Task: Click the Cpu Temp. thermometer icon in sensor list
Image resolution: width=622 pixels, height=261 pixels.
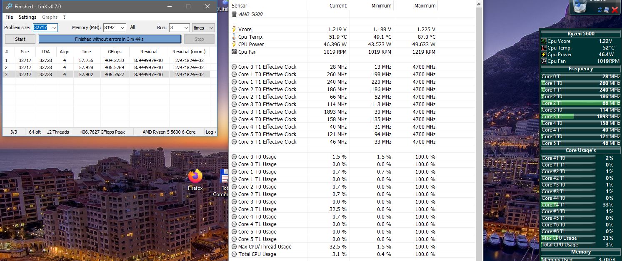Action: (234, 37)
